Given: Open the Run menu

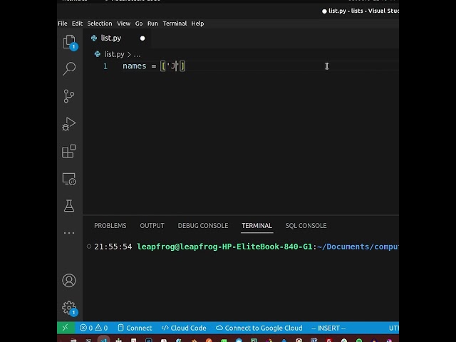Looking at the screenshot, I should [x=152, y=24].
